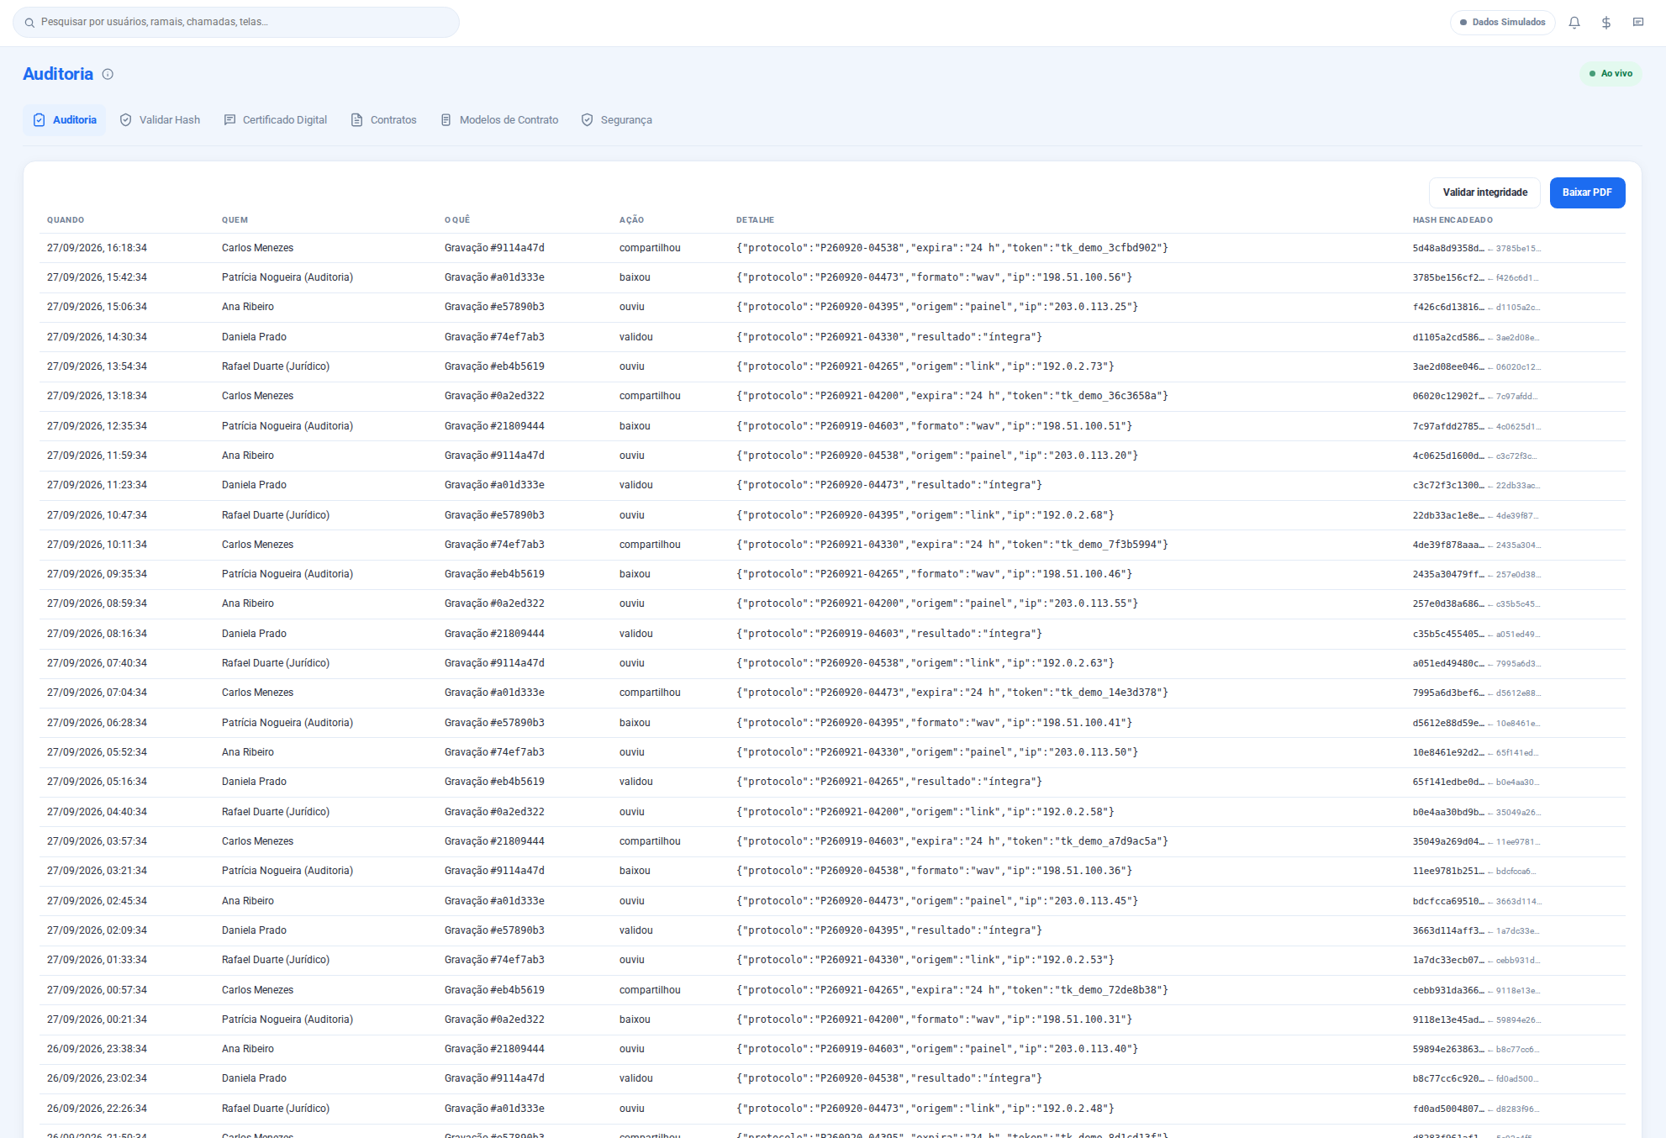Open the chat messages icon in header

[x=1638, y=23]
